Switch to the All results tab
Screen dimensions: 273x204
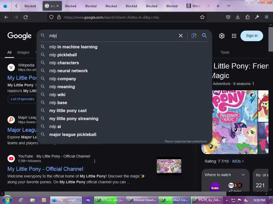point(9,52)
